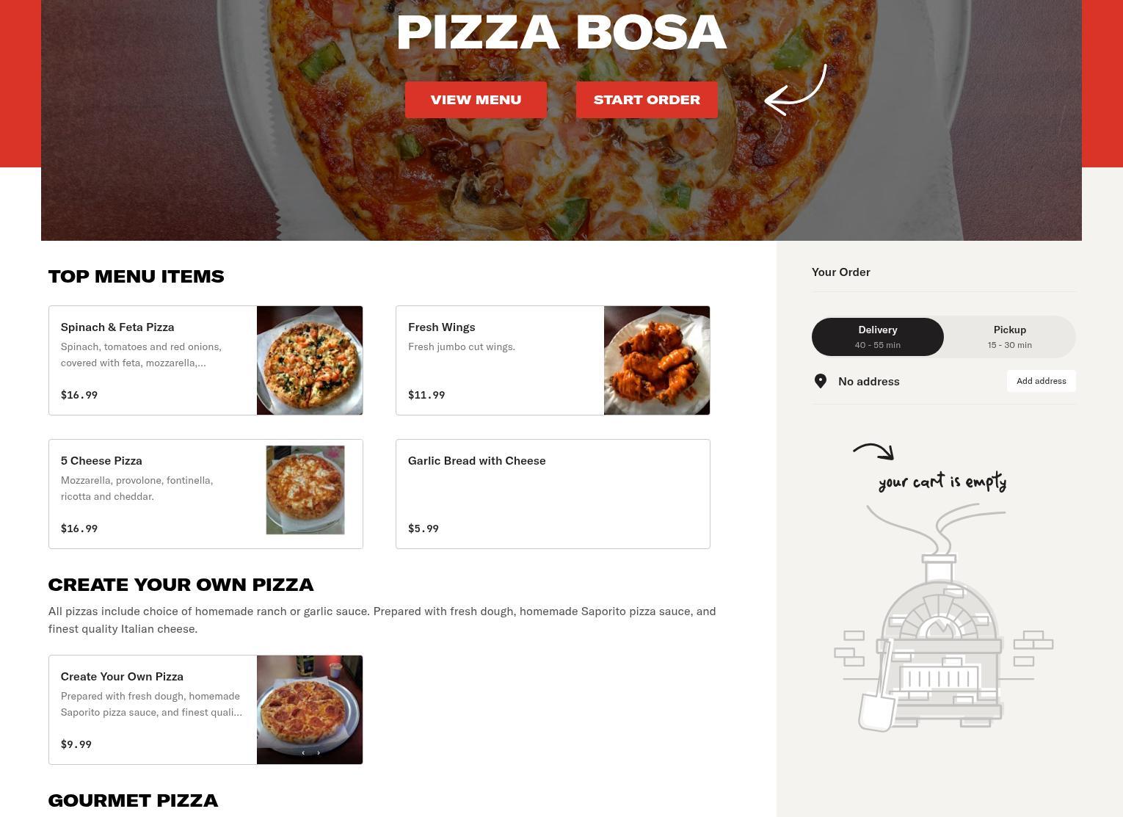
Task: Switch to the Pickup option
Action: click(1010, 337)
